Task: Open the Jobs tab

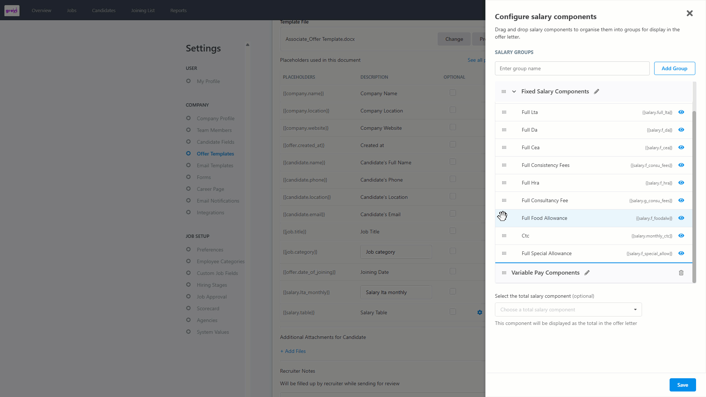Action: pyautogui.click(x=72, y=10)
